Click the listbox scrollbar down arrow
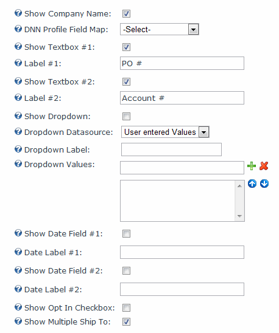 pyautogui.click(x=239, y=216)
